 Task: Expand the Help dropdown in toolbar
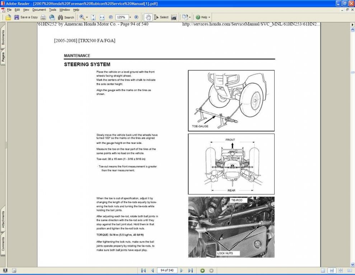(209, 17)
